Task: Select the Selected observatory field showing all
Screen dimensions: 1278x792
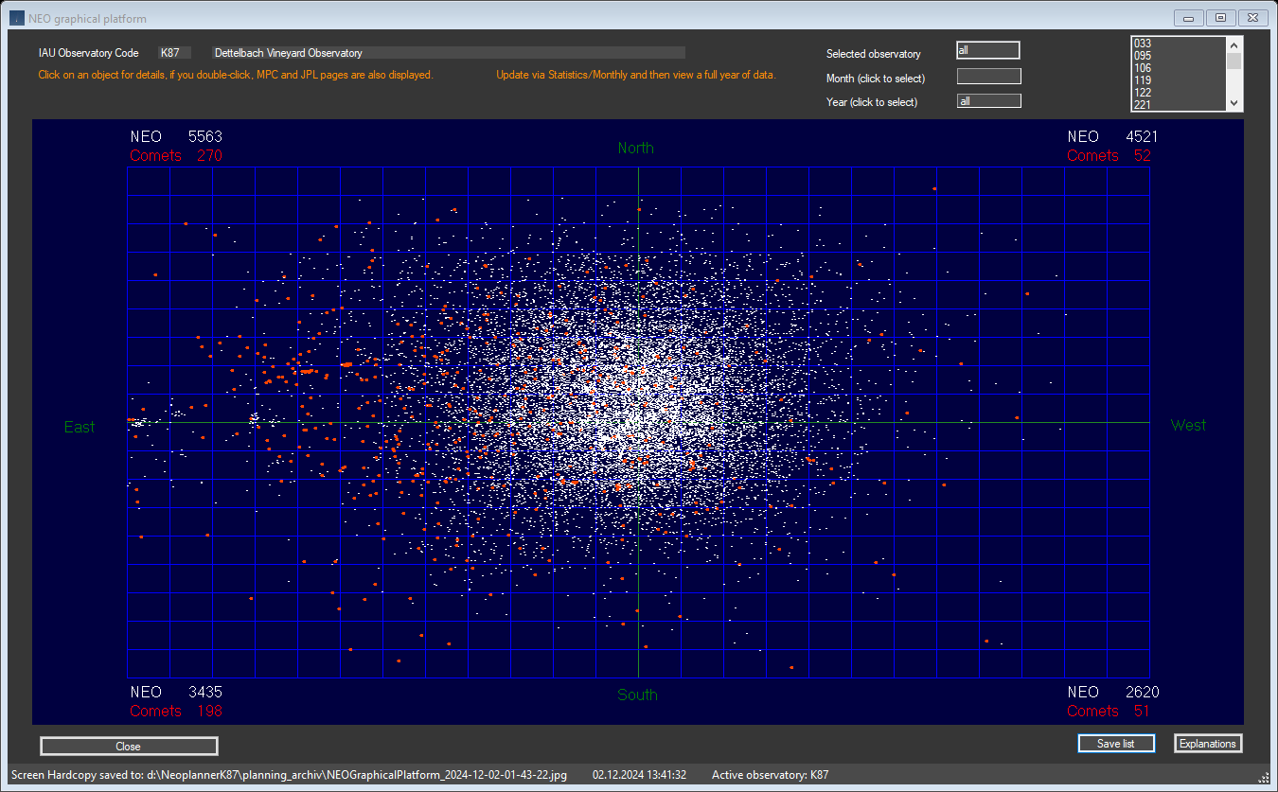Action: [x=988, y=50]
